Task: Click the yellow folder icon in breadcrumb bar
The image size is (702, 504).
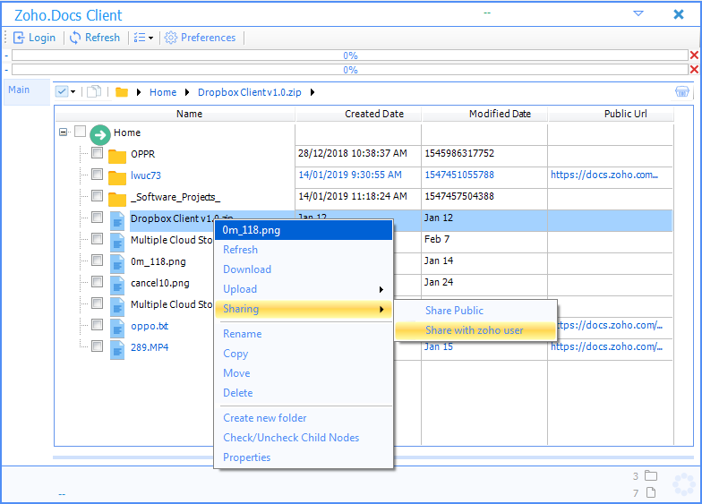Action: (122, 92)
